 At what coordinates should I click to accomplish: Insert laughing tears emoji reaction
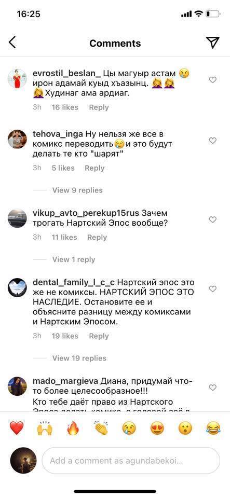(x=213, y=428)
